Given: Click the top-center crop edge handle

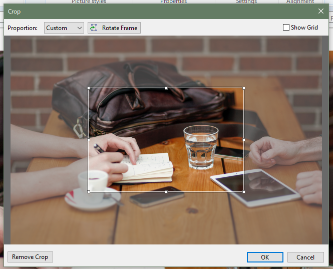Looking at the screenshot, I should click(x=166, y=88).
